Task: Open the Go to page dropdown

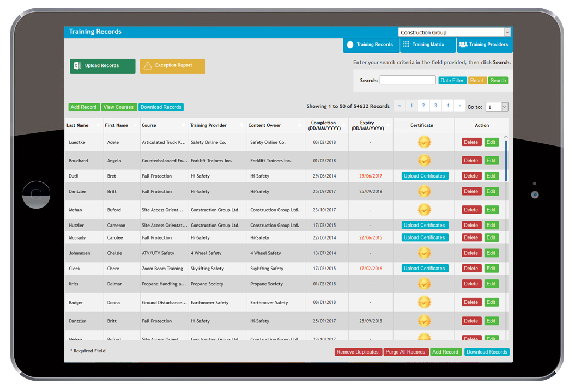Action: (x=497, y=106)
